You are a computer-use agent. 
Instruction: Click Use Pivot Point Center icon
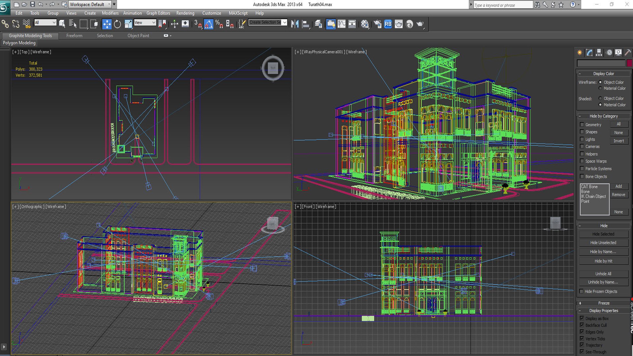pyautogui.click(x=162, y=24)
